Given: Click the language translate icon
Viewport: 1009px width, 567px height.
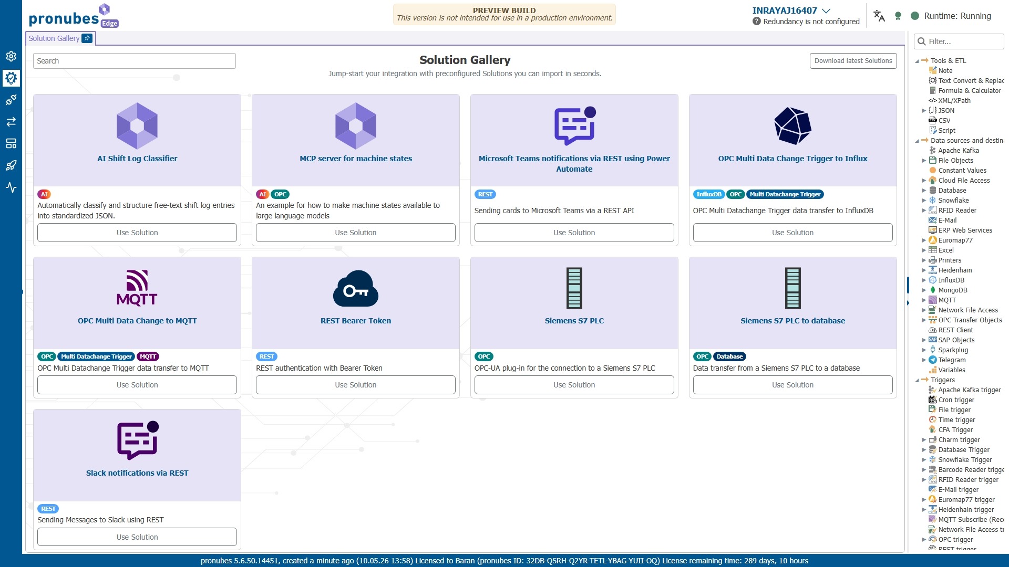Looking at the screenshot, I should coord(879,16).
